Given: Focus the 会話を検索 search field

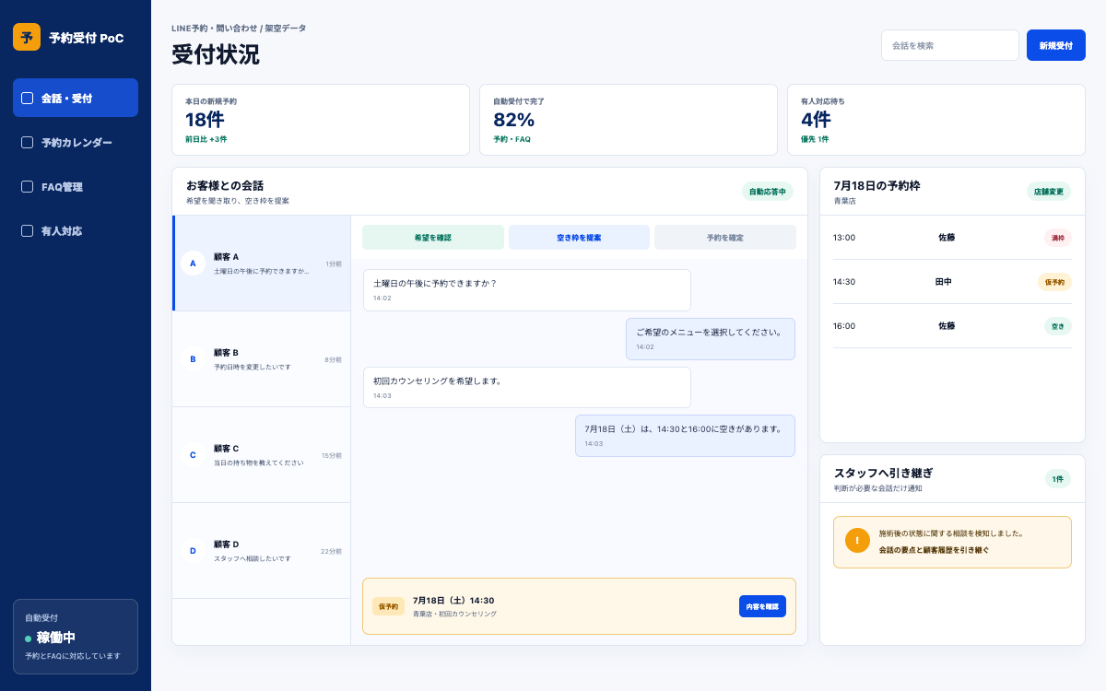Looking at the screenshot, I should pos(950,45).
